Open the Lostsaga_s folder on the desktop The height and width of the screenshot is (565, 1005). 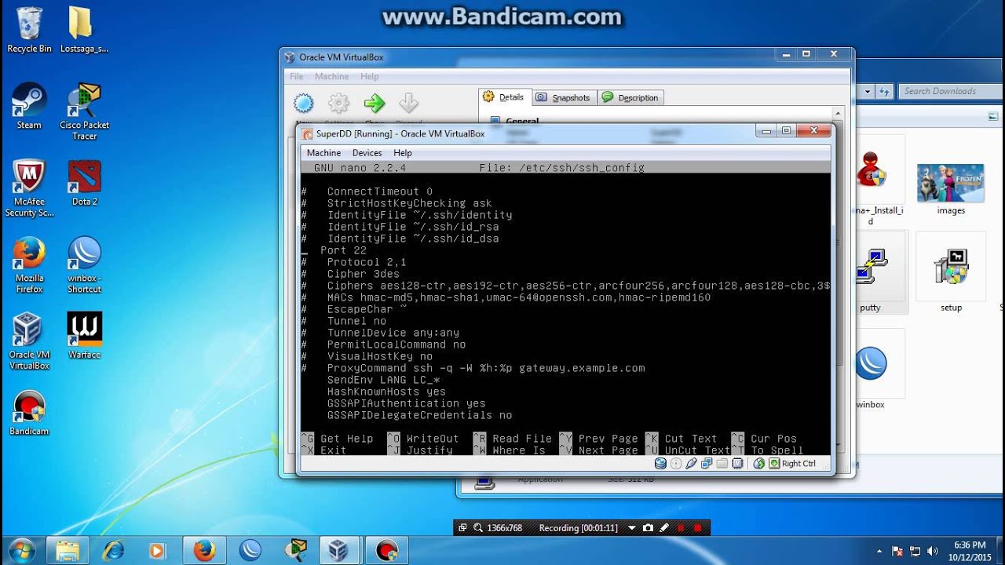coord(84,31)
